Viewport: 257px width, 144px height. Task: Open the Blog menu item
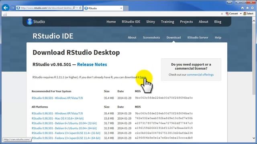(x=218, y=22)
